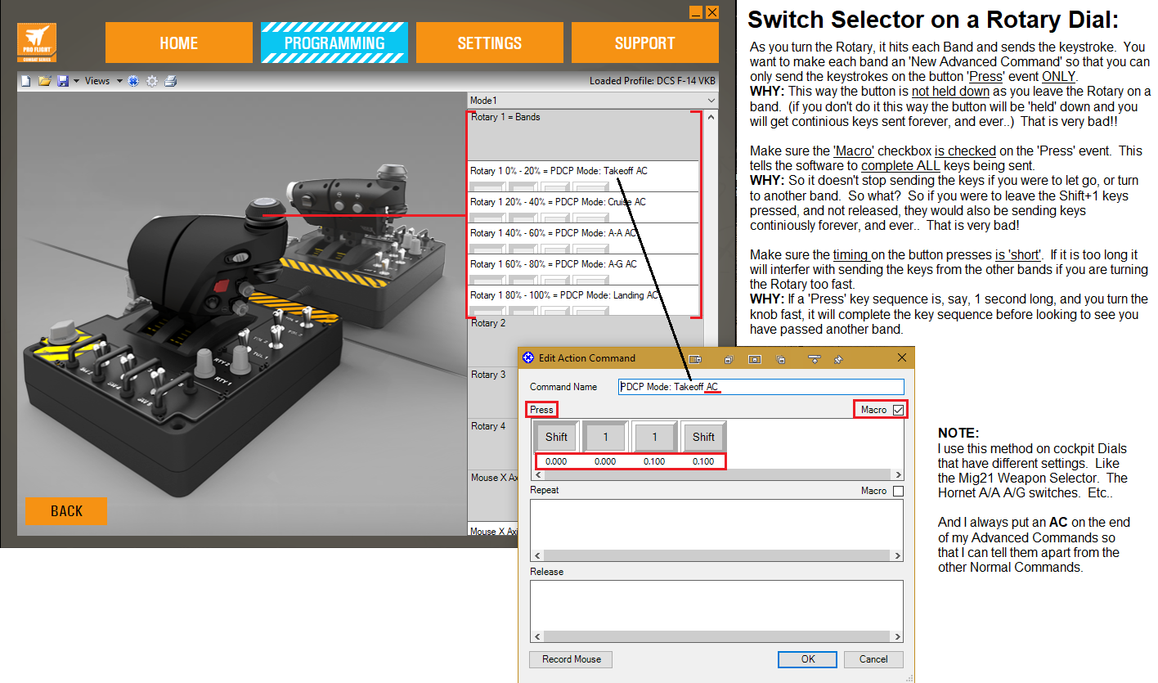
Task: Select Rotary 1 0% - 20% Takeoff AC row
Action: click(584, 176)
